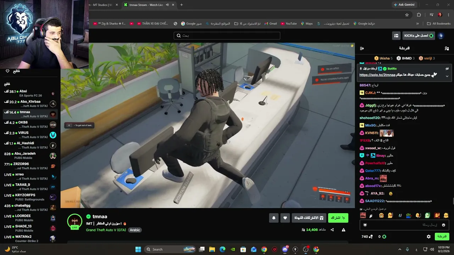454x255 pixels.
Task: Open the user profile avatar menu
Action: pos(441,36)
